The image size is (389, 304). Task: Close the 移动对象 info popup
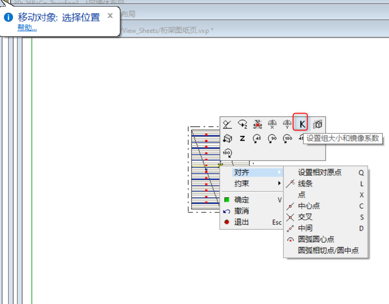(110, 16)
